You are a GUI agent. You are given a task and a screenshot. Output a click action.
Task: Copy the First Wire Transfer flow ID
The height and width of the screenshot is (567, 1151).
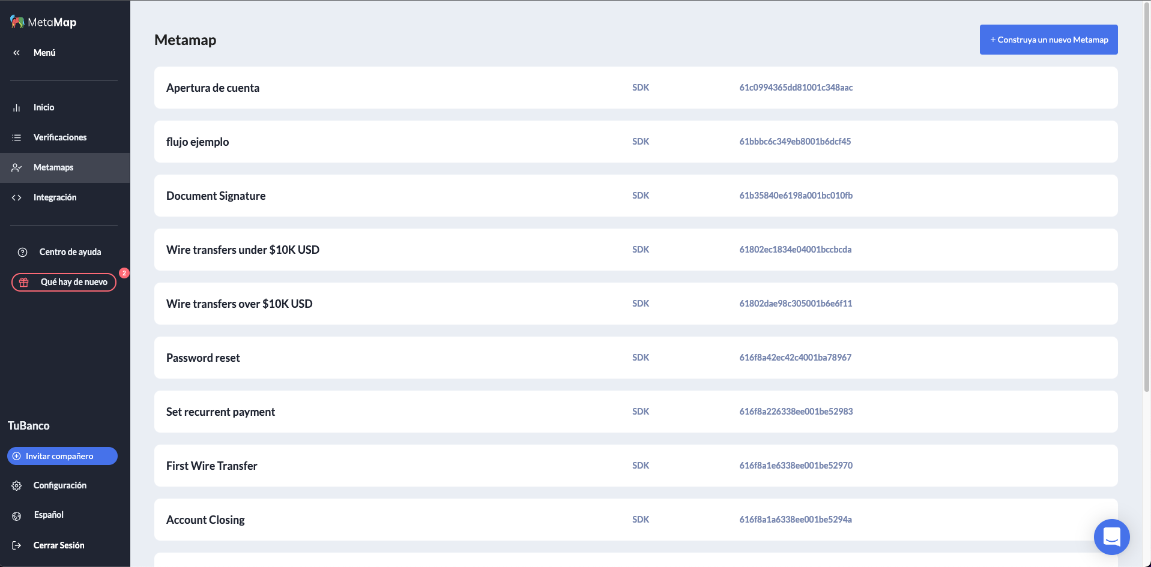pyautogui.click(x=796, y=466)
